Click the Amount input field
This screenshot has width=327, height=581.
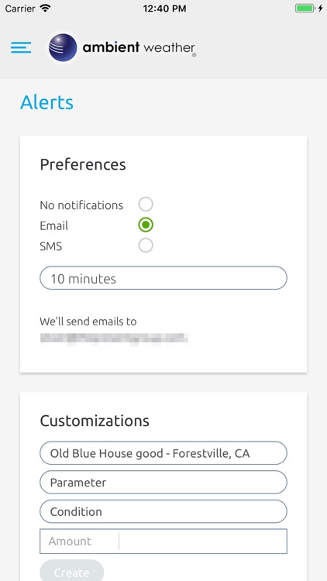tap(163, 541)
